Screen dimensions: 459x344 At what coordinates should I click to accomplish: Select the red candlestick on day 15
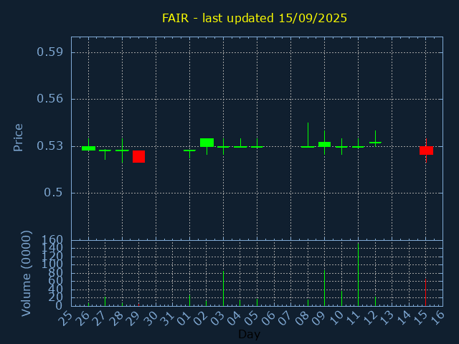coord(426,150)
